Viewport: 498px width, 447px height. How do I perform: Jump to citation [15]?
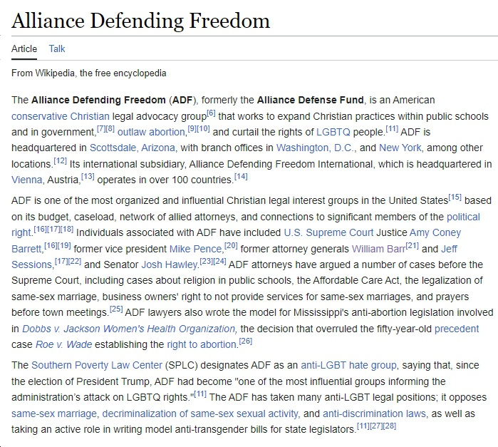pos(455,197)
